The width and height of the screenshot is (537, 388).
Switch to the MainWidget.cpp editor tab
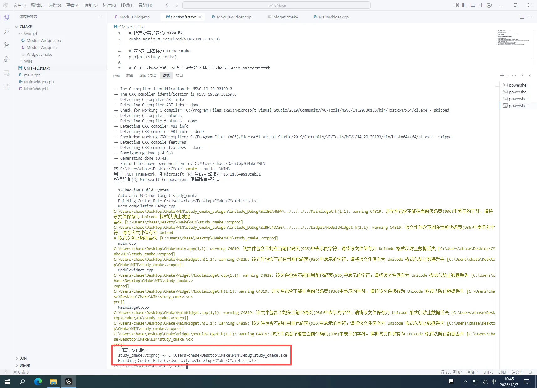pos(331,17)
